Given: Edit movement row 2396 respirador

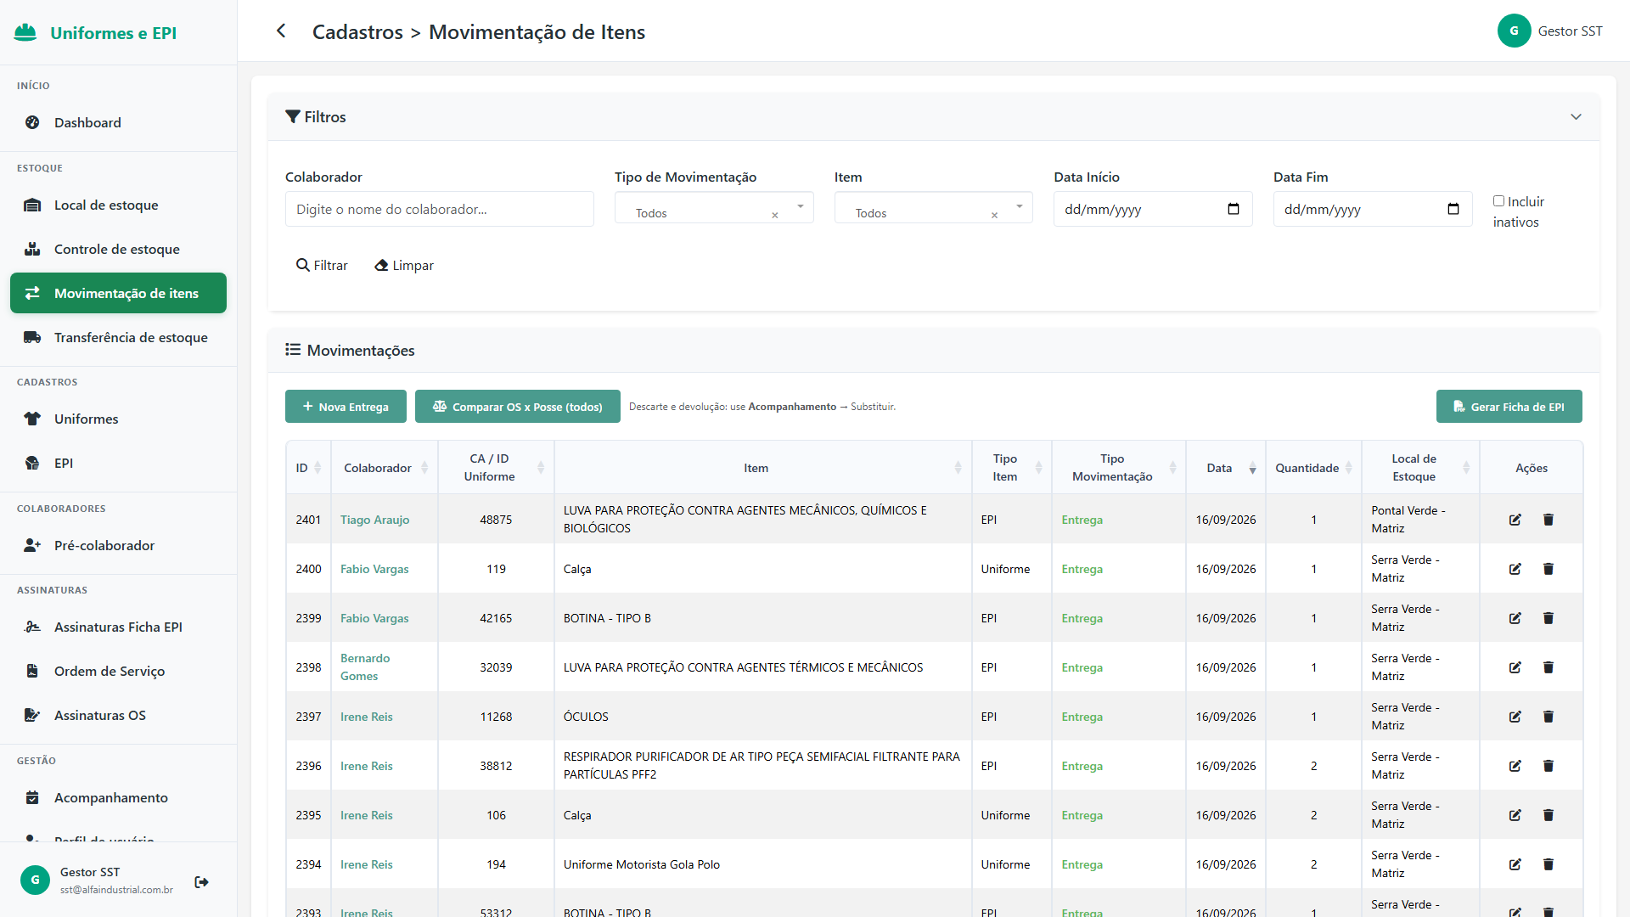Looking at the screenshot, I should point(1515,766).
